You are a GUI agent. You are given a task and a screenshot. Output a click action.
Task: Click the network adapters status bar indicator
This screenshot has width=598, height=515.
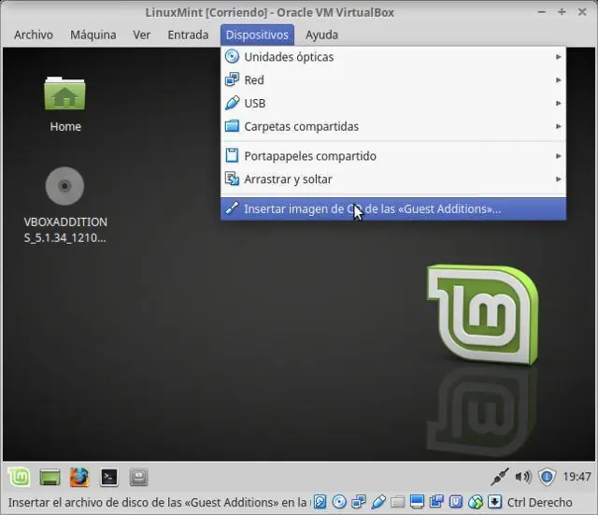click(x=359, y=502)
